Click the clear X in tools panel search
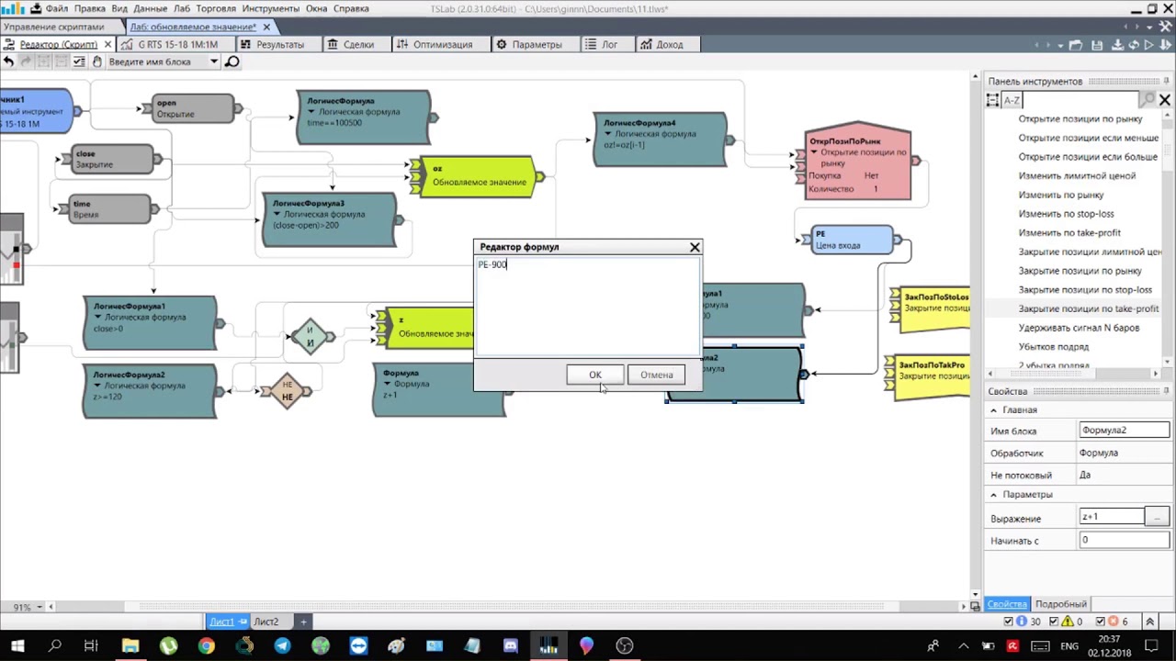The image size is (1176, 661). point(1165,99)
